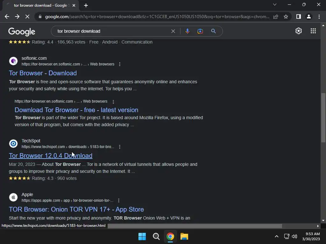Click the tor-browser.en.softonic.com URL breadcrumb
Image resolution: width=326 pixels, height=244 pixels.
click(68, 64)
